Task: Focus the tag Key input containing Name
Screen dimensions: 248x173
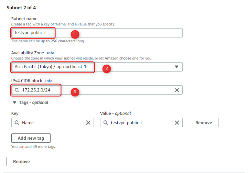Action: click(x=53, y=122)
